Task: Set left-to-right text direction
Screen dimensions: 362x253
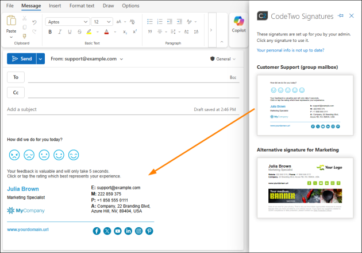Action: [187, 31]
